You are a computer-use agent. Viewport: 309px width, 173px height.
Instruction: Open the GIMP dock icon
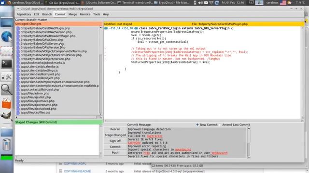click(x=6, y=116)
